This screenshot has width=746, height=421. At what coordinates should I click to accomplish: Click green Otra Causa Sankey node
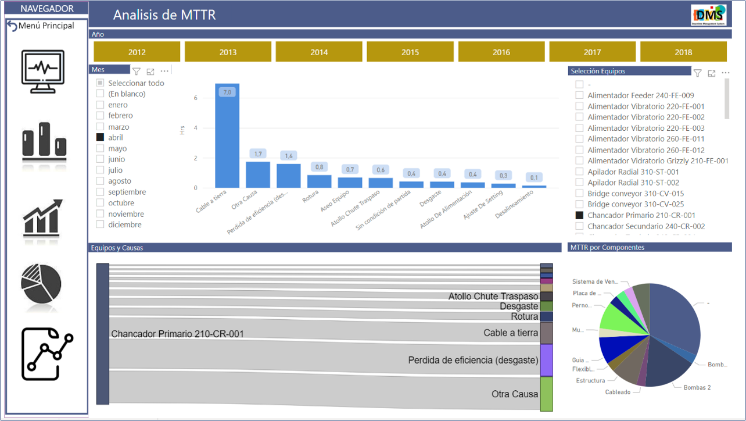[x=546, y=394]
